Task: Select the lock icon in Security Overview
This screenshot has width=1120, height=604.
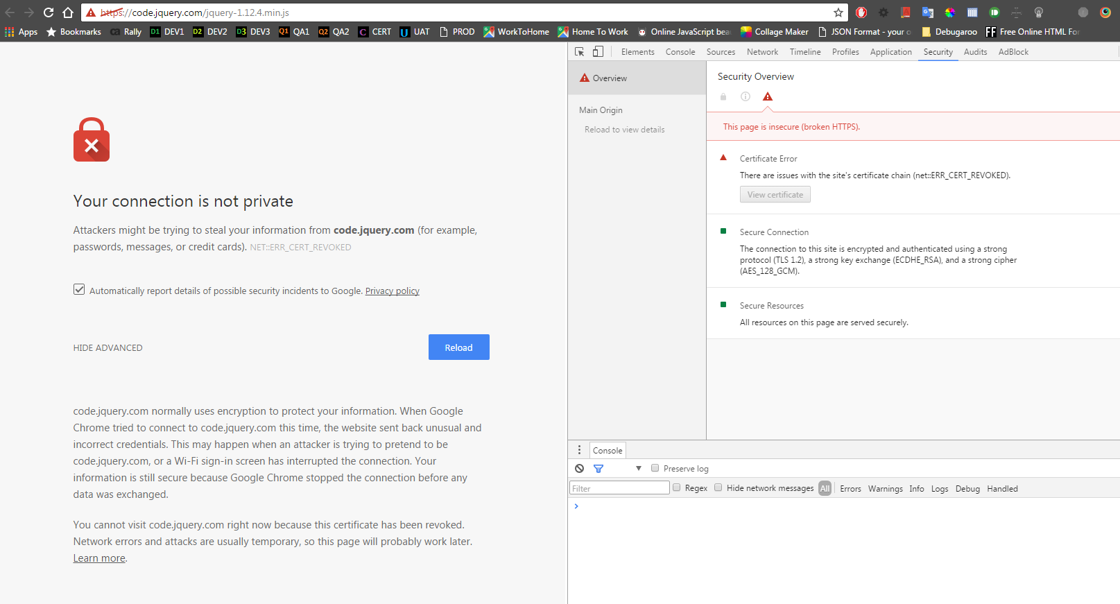Action: [723, 96]
